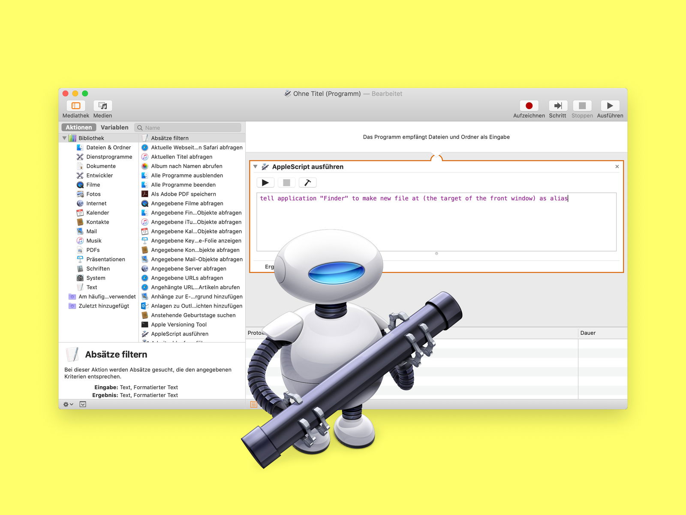Image resolution: width=686 pixels, height=515 pixels.
Task: Click into the AppleScript code editor
Action: [x=436, y=222]
